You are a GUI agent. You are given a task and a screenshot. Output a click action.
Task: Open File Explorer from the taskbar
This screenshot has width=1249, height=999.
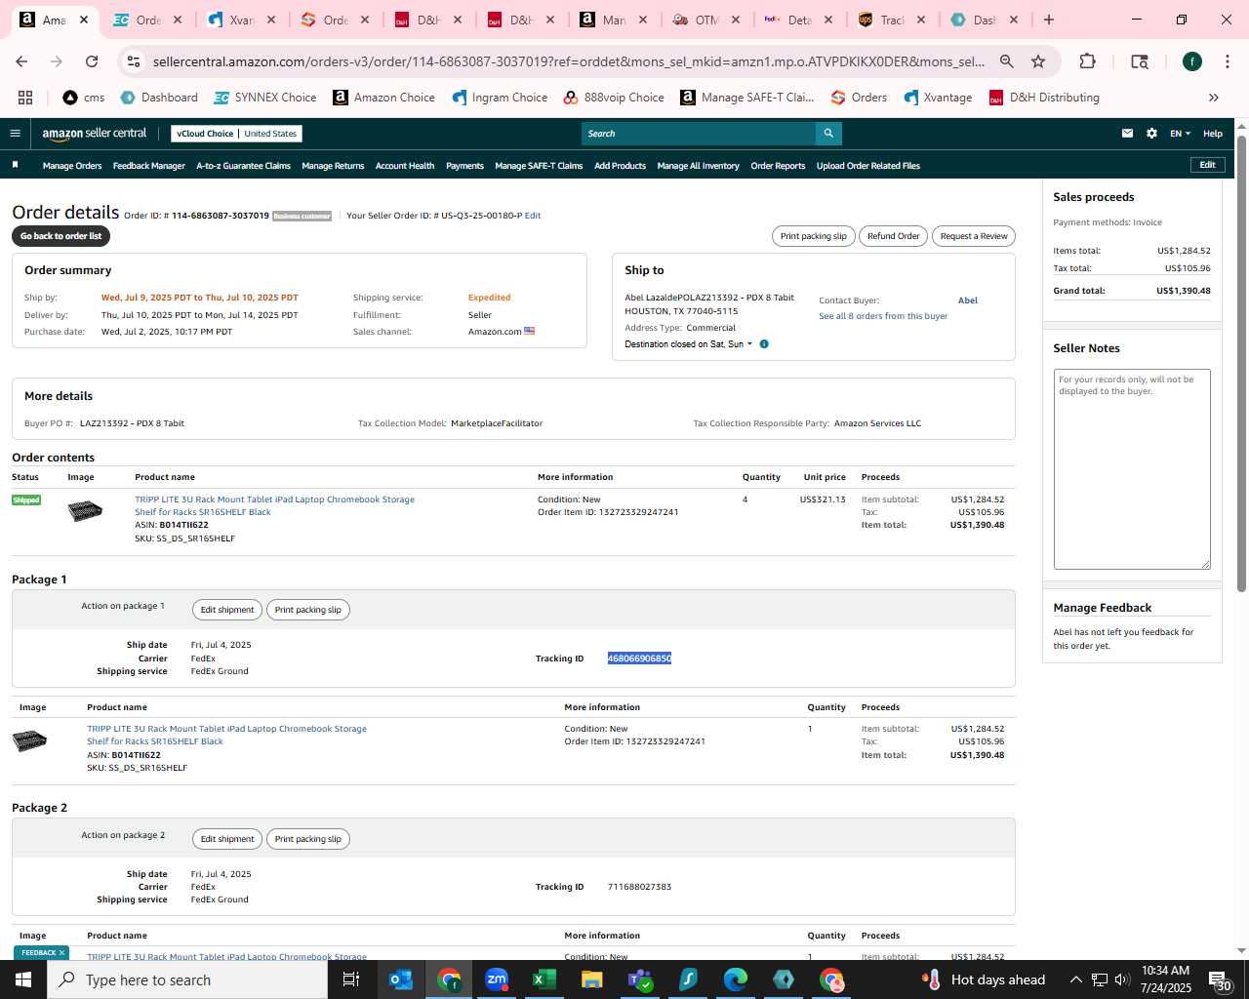coord(592,979)
